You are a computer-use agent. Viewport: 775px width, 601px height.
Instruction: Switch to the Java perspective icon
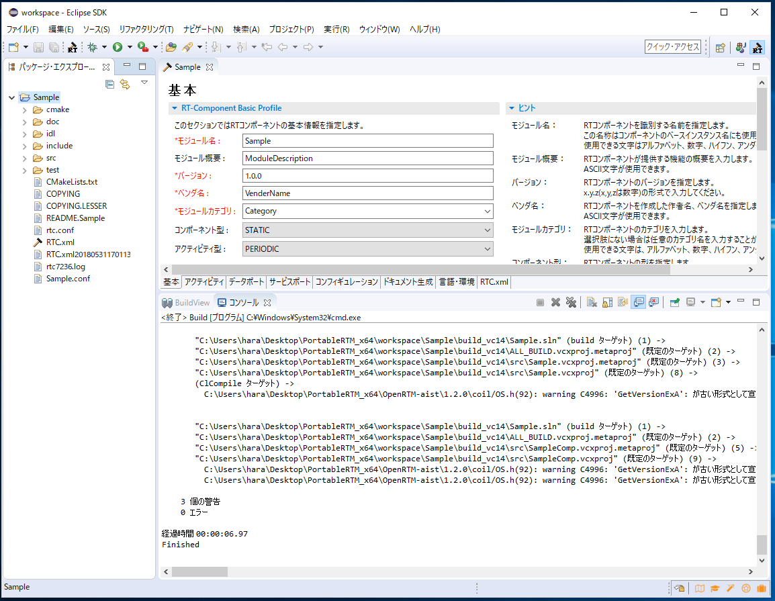[740, 48]
